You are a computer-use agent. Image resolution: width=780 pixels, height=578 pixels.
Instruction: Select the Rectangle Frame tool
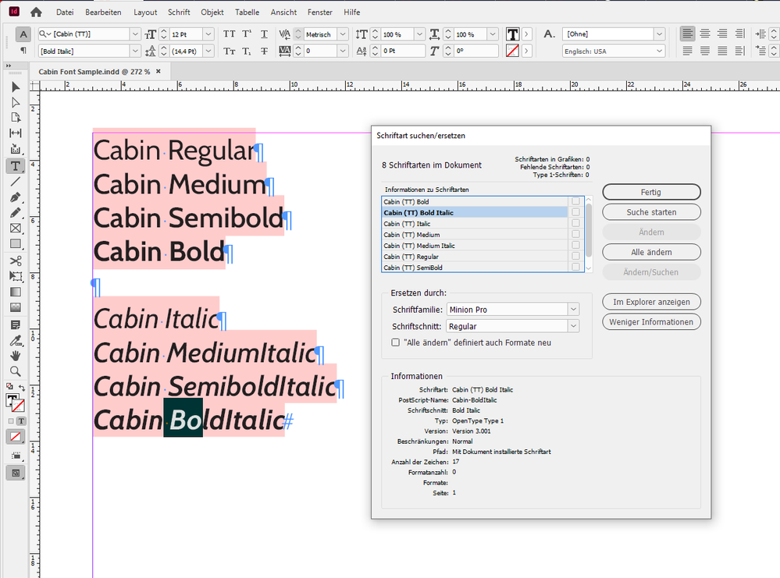pyautogui.click(x=16, y=228)
